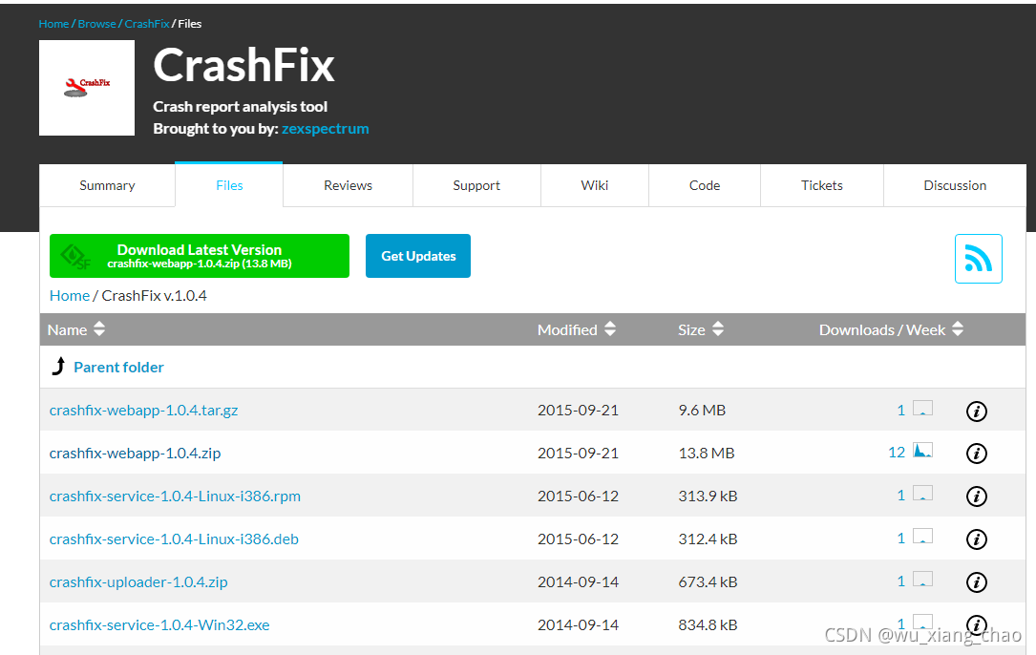Image resolution: width=1036 pixels, height=655 pixels.
Task: Open the sparkline chart for crashfix-uploader-1.0.4.zip
Action: [x=922, y=579]
